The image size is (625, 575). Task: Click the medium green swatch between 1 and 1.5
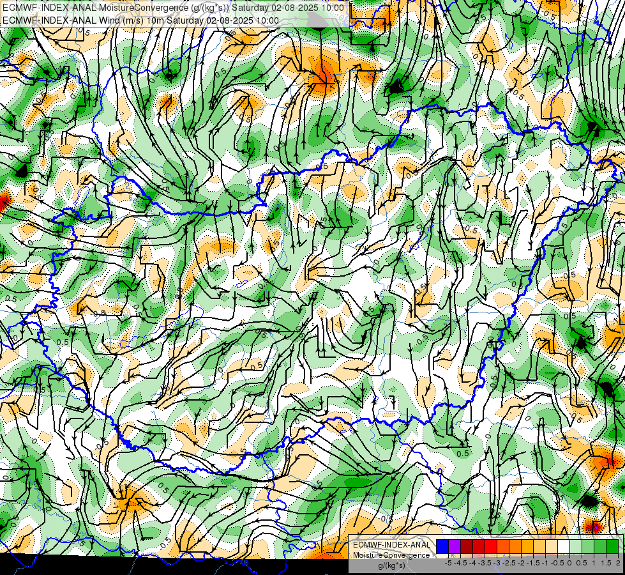tap(600, 547)
